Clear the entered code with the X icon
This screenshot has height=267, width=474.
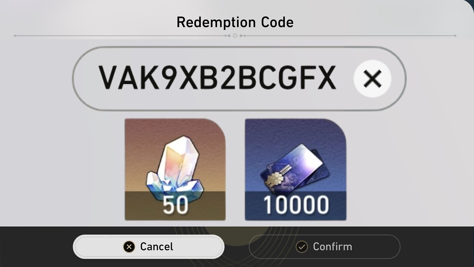[x=372, y=79]
